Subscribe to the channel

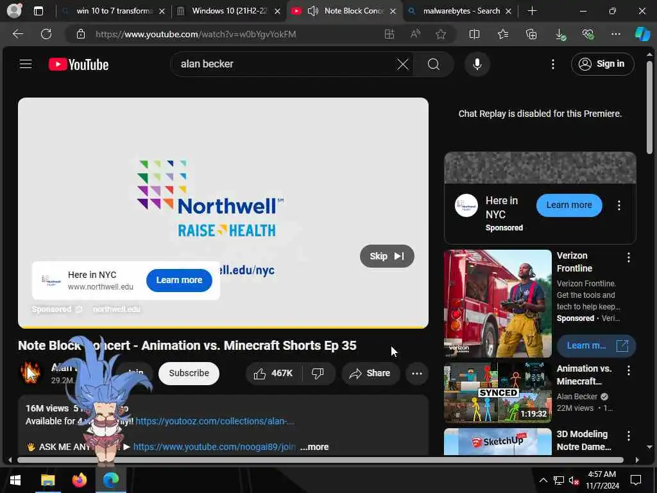(x=189, y=373)
